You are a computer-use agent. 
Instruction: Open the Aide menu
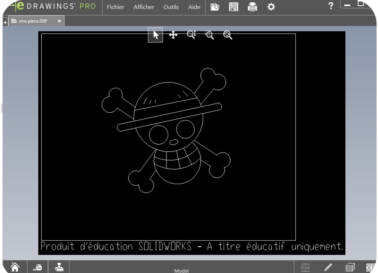tap(194, 7)
